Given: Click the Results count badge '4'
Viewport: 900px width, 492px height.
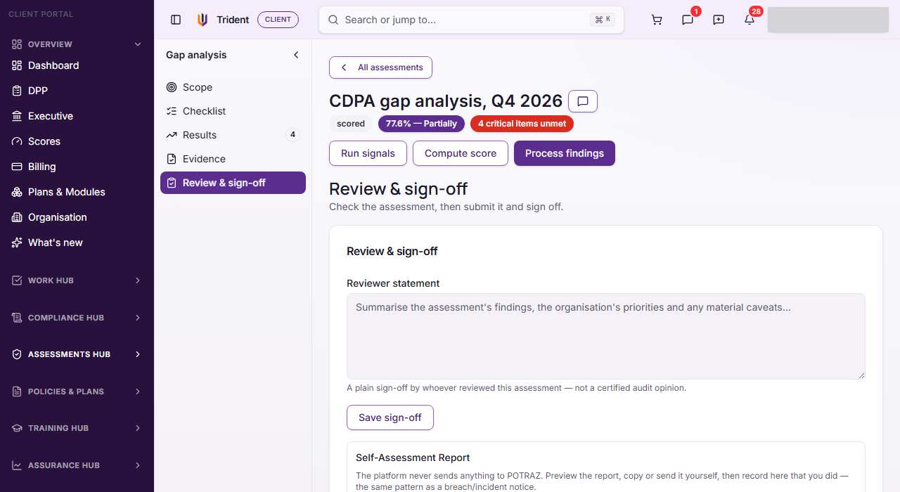Looking at the screenshot, I should point(292,135).
